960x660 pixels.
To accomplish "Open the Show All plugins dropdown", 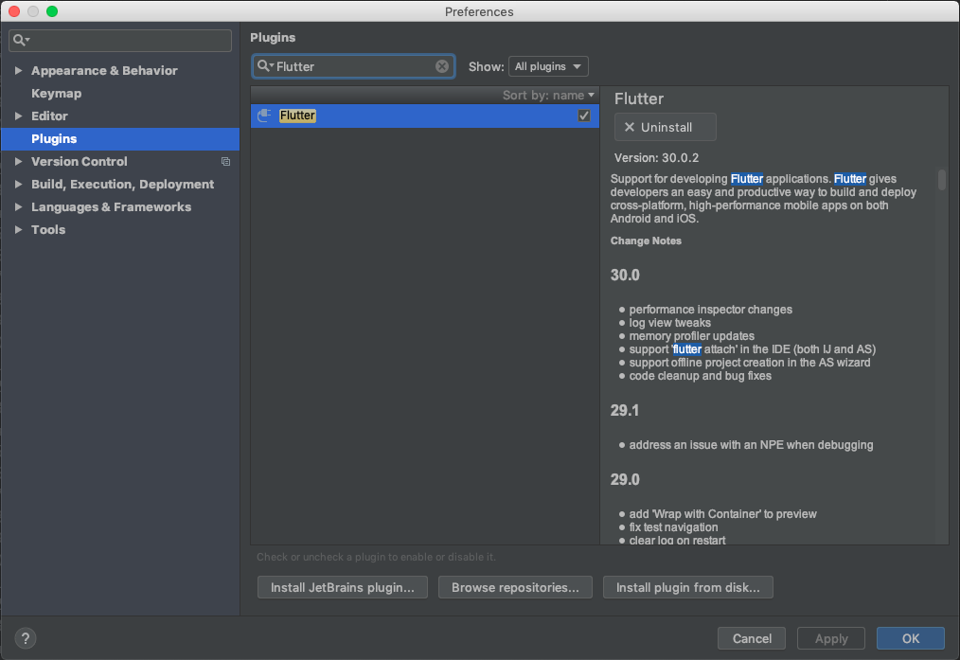I will (548, 66).
